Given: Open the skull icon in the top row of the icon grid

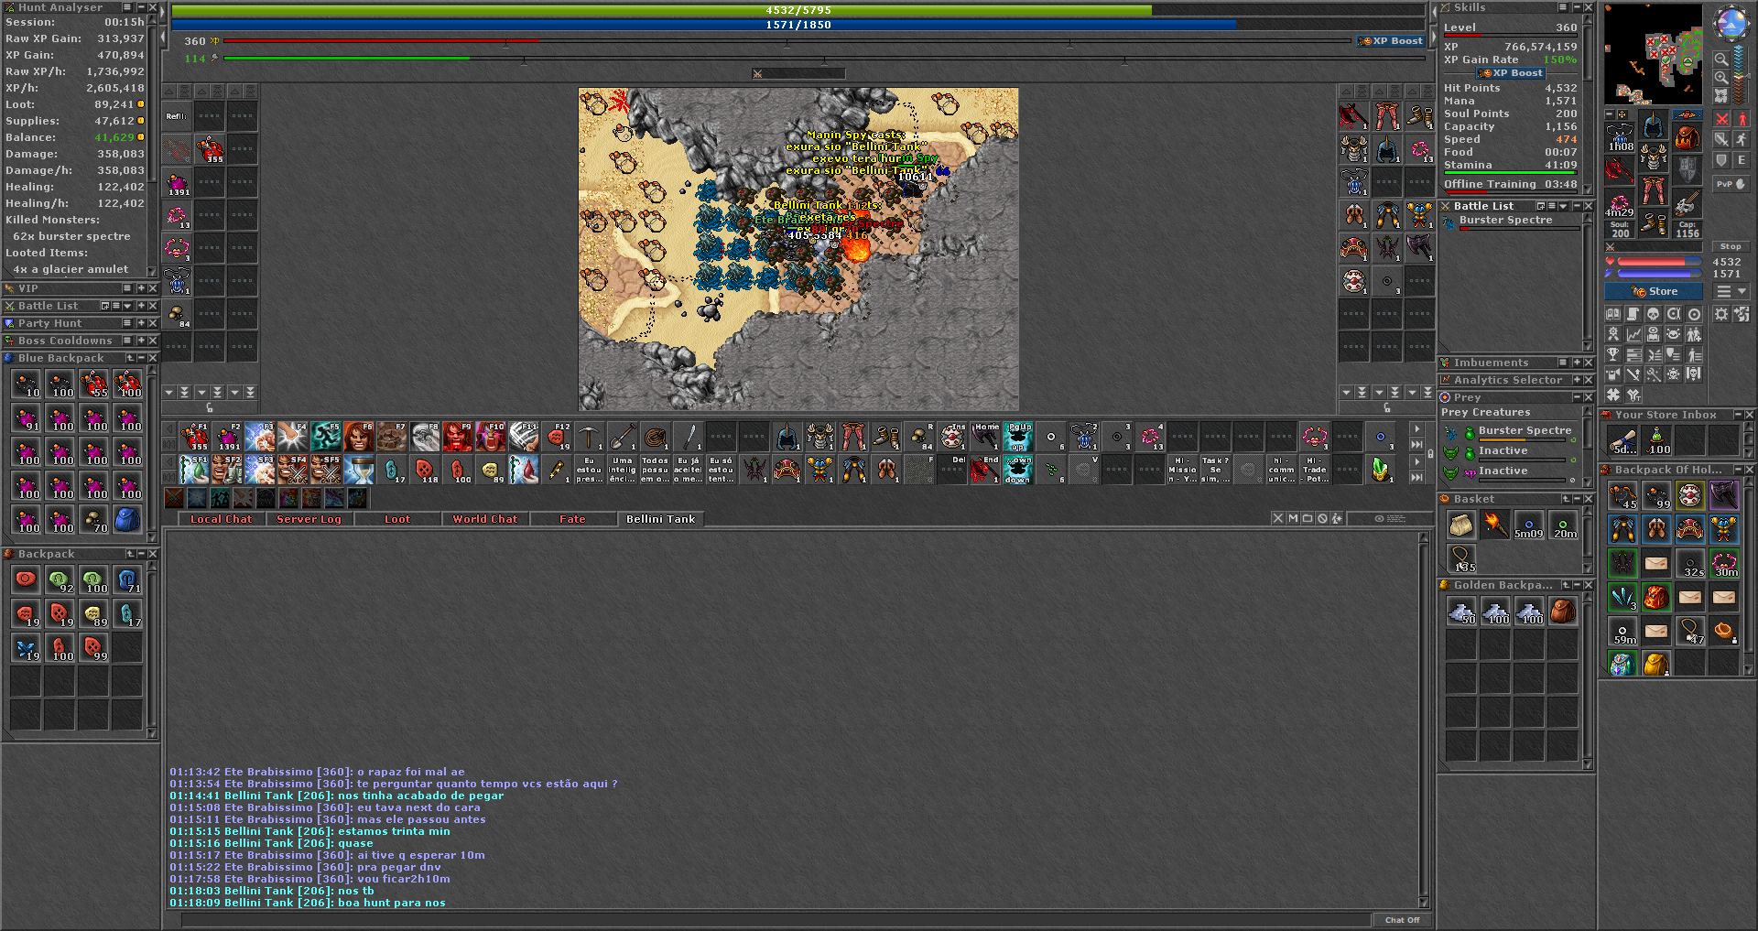Looking at the screenshot, I should click(1654, 314).
